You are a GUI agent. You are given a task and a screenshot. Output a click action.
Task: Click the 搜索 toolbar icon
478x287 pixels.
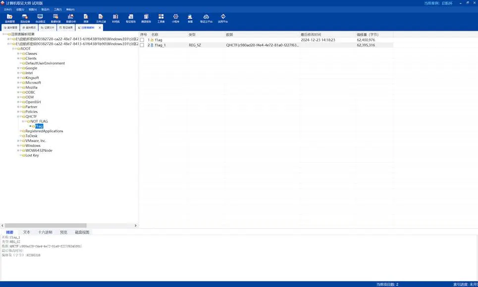86,18
